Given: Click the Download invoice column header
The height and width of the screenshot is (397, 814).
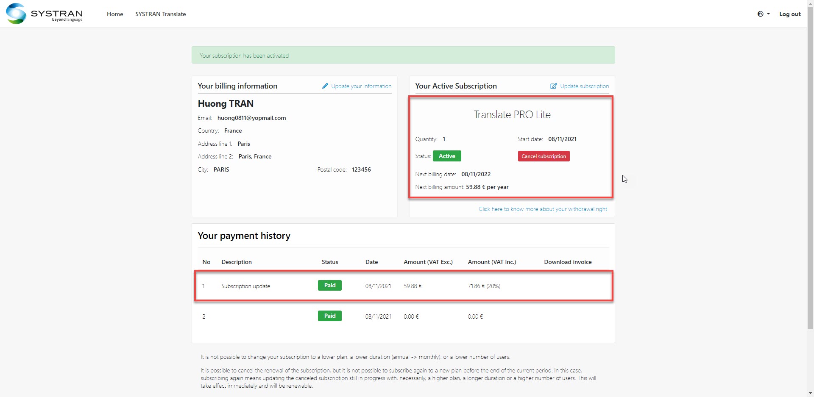Looking at the screenshot, I should [x=568, y=262].
